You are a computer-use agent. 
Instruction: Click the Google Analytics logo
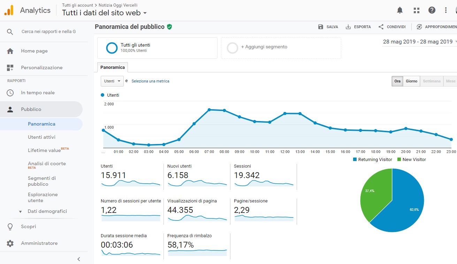[x=9, y=10]
